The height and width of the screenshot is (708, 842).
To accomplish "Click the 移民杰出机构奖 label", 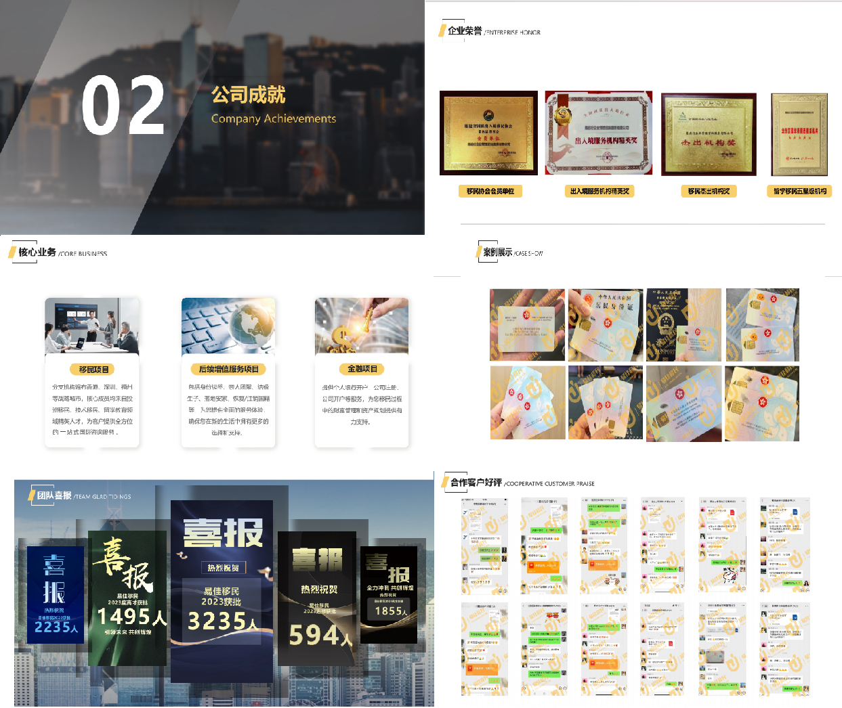I will point(709,192).
